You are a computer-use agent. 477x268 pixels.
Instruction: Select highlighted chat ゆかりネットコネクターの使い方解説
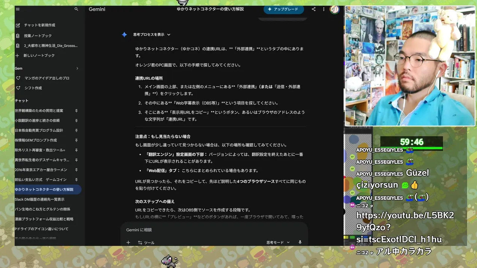[x=48, y=189]
